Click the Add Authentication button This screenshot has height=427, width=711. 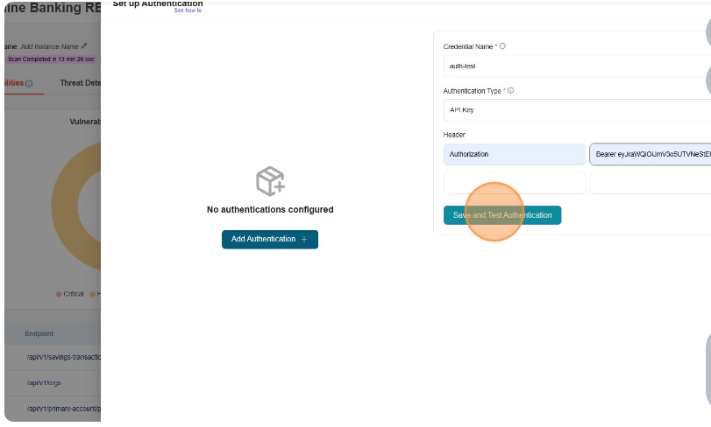269,239
